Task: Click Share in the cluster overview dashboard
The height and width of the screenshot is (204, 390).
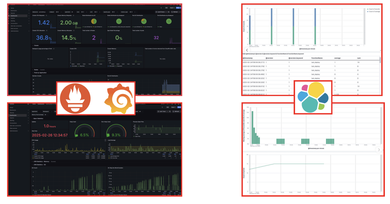Action: coord(178,8)
